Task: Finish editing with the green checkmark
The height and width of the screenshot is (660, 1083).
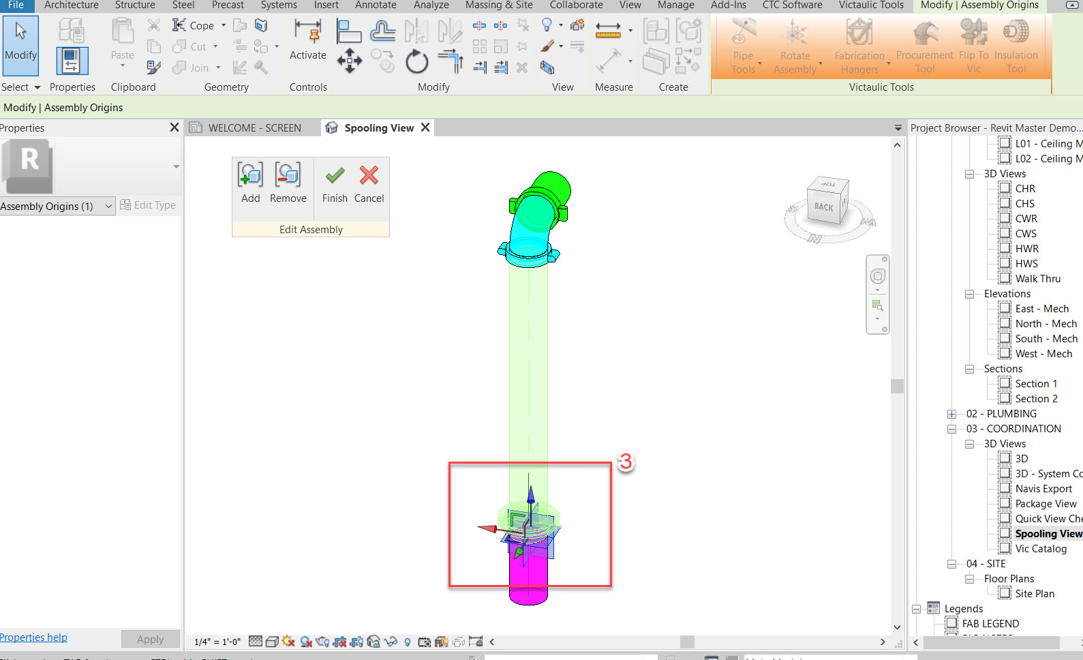Action: point(335,176)
